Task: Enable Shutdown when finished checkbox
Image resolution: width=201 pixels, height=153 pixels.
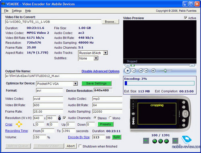Action: [x=80, y=146]
